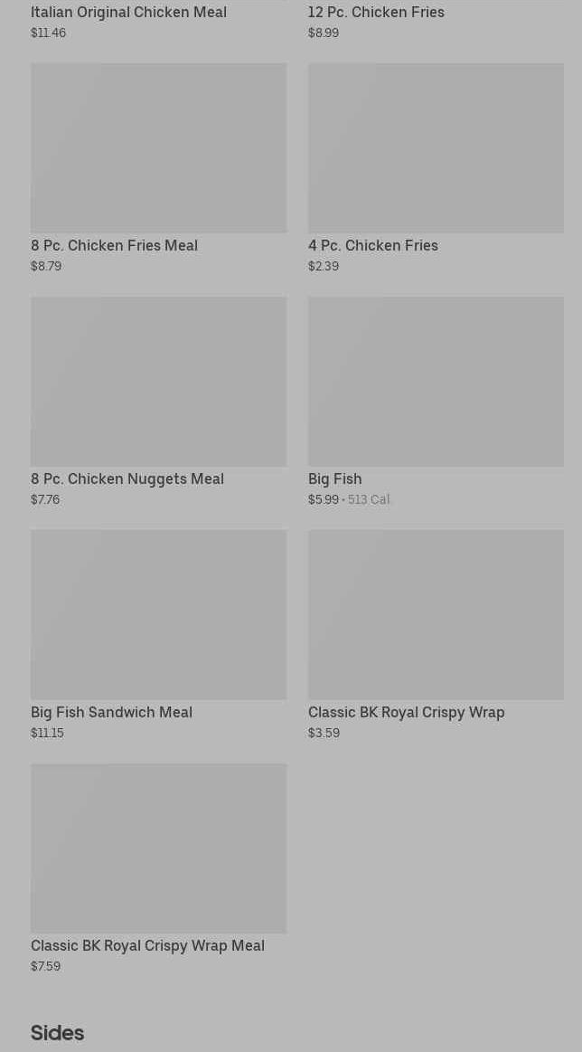Viewport: 582px width, 1052px height.
Task: View the Big Fish item image
Action: click(x=436, y=381)
